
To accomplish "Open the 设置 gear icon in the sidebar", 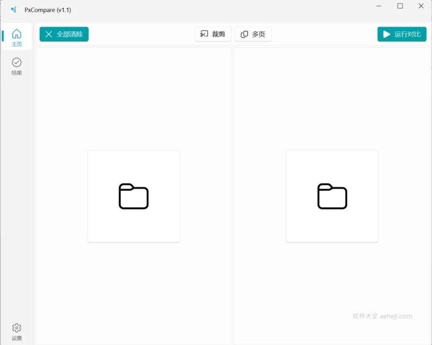I will [17, 327].
